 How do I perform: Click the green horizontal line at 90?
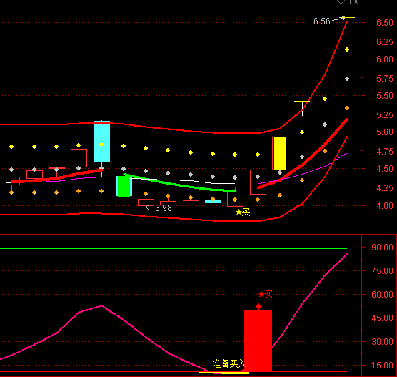coord(174,248)
